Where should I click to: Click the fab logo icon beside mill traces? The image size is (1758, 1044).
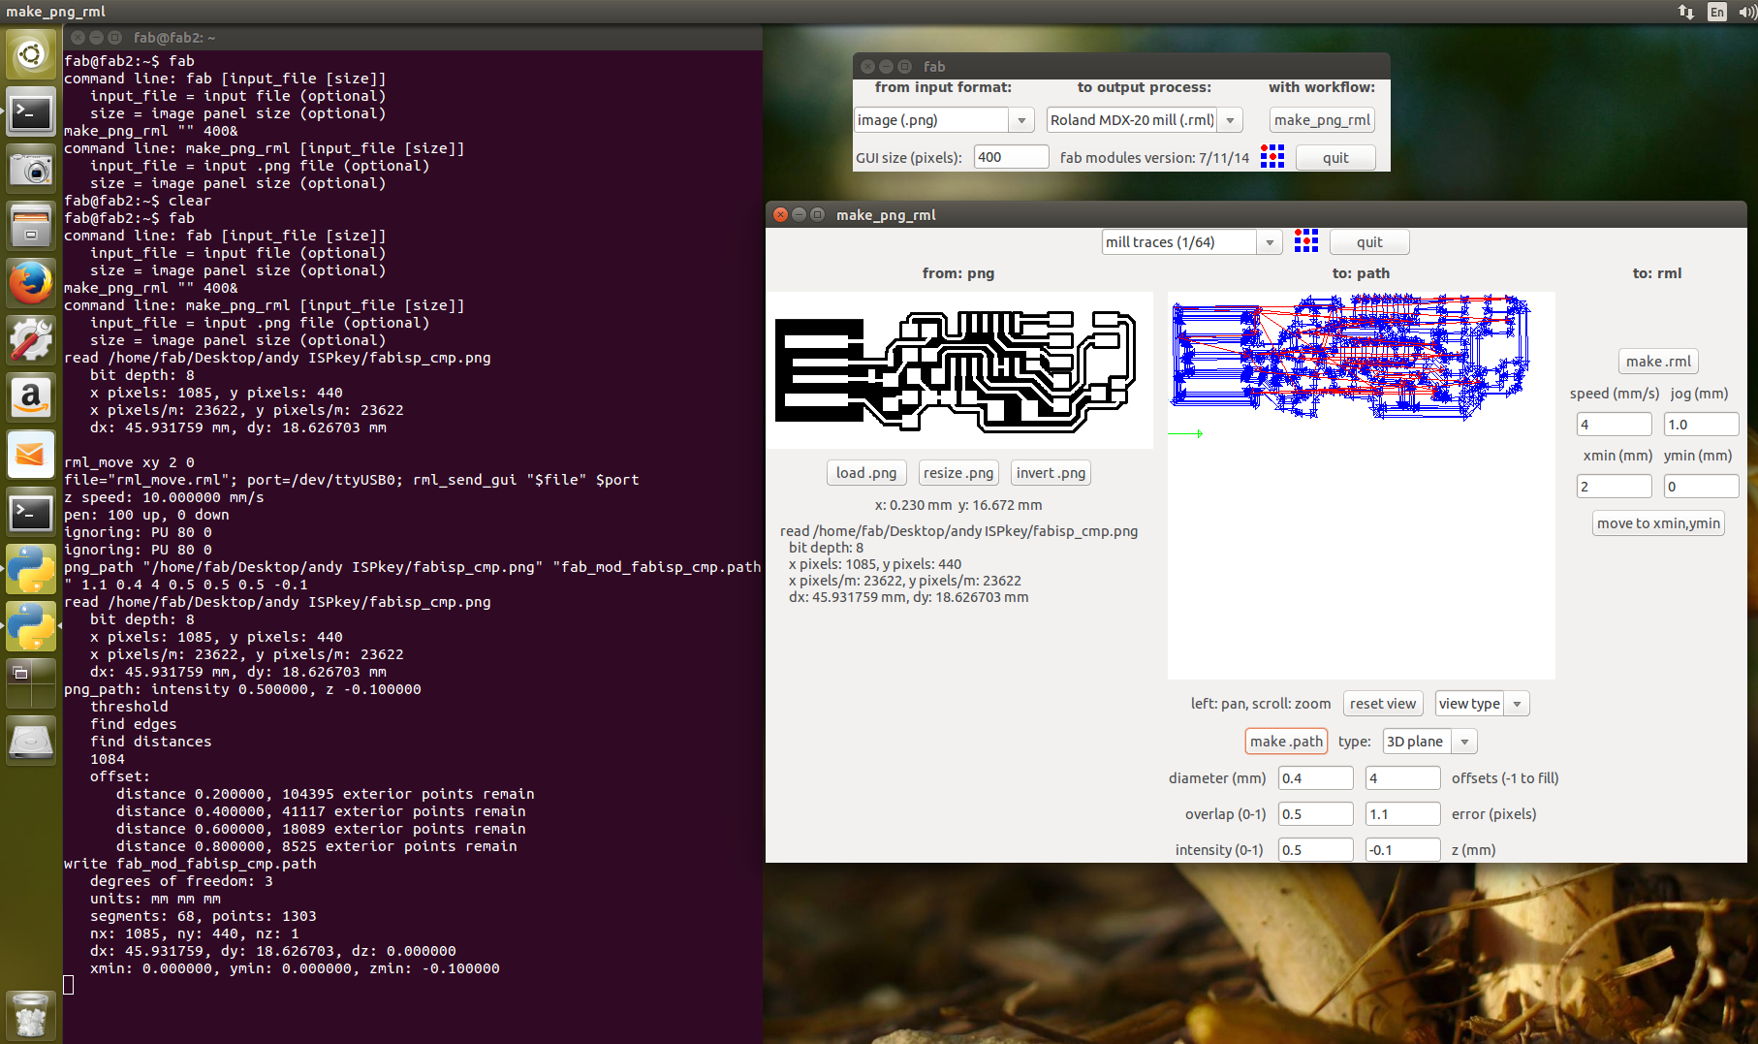pyautogui.click(x=1305, y=241)
